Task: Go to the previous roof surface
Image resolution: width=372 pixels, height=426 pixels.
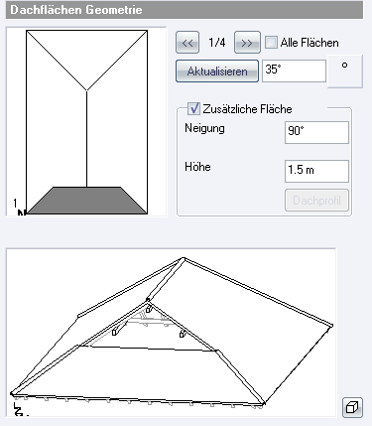Action: click(x=187, y=43)
